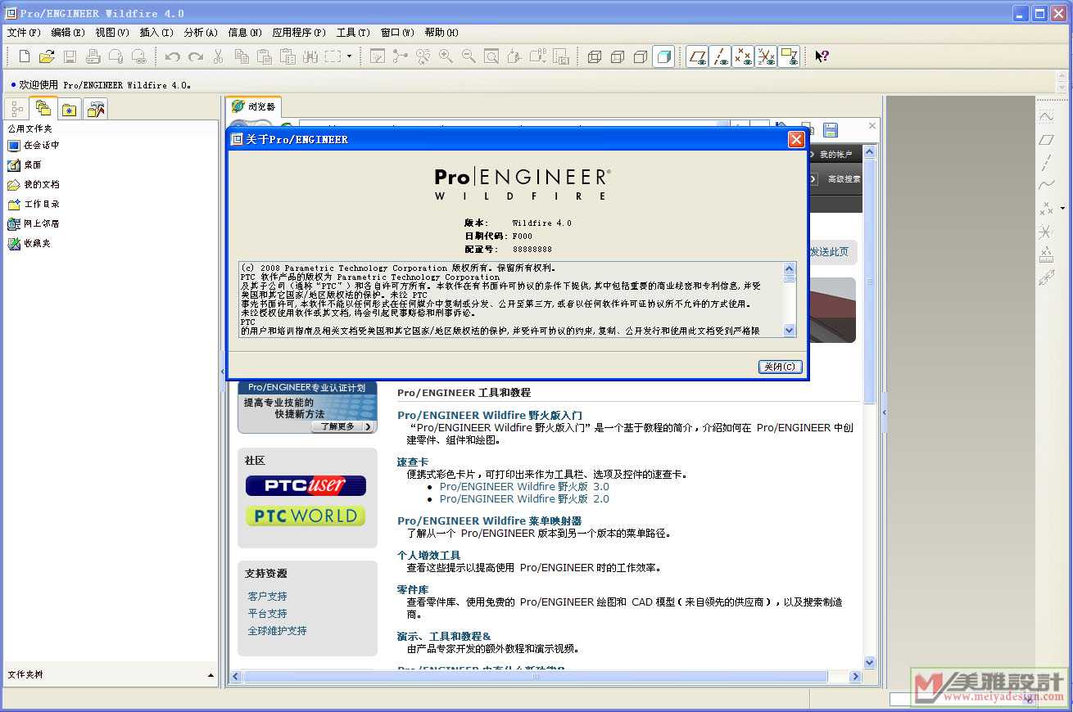Viewport: 1073px width, 712px height.
Task: Open the 文件 (File) menu
Action: point(24,33)
